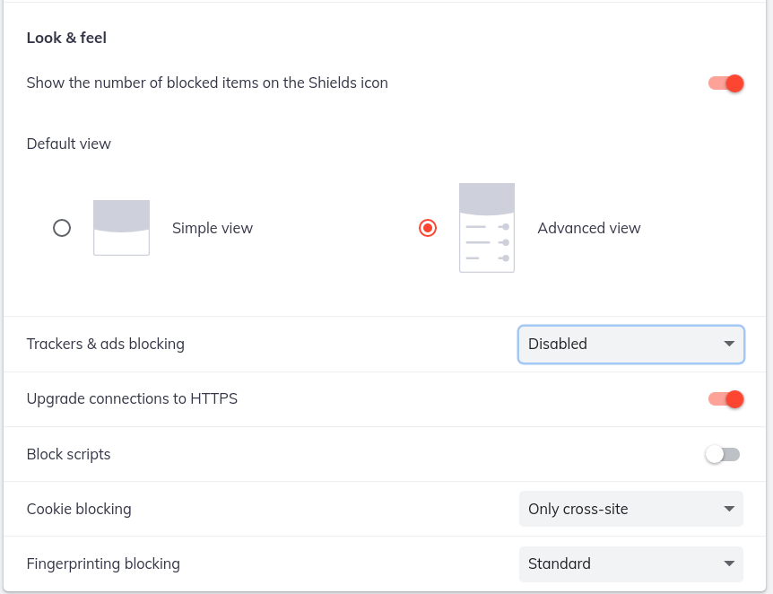Select the Advanced view radio button
The height and width of the screenshot is (594, 773).
[428, 228]
